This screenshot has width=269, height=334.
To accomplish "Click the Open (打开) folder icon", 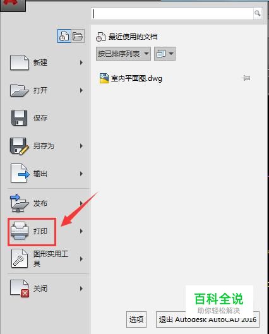I will point(19,90).
